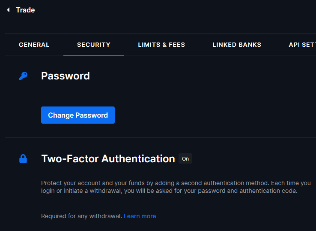
Task: Switch to the Limits & Fees tab
Action: [x=161, y=45]
